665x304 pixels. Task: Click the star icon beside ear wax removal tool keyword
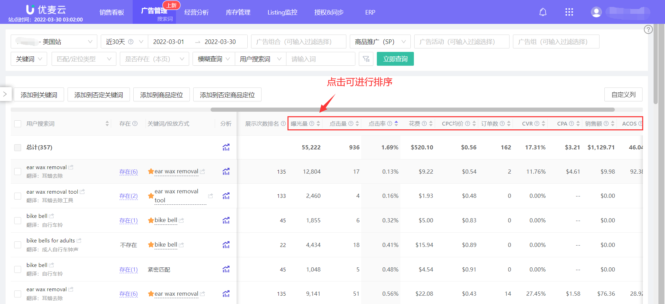click(x=151, y=196)
